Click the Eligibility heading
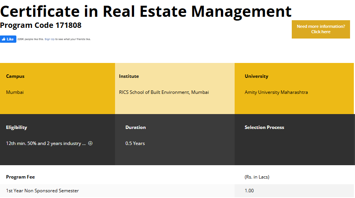The width and height of the screenshot is (355, 198). click(x=16, y=127)
